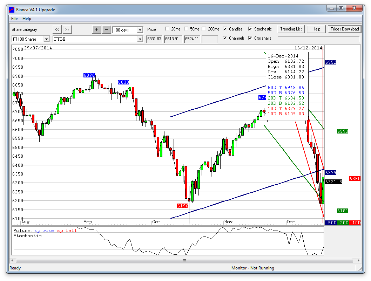Click the Prices Download button
371x281 pixels.
click(x=345, y=29)
